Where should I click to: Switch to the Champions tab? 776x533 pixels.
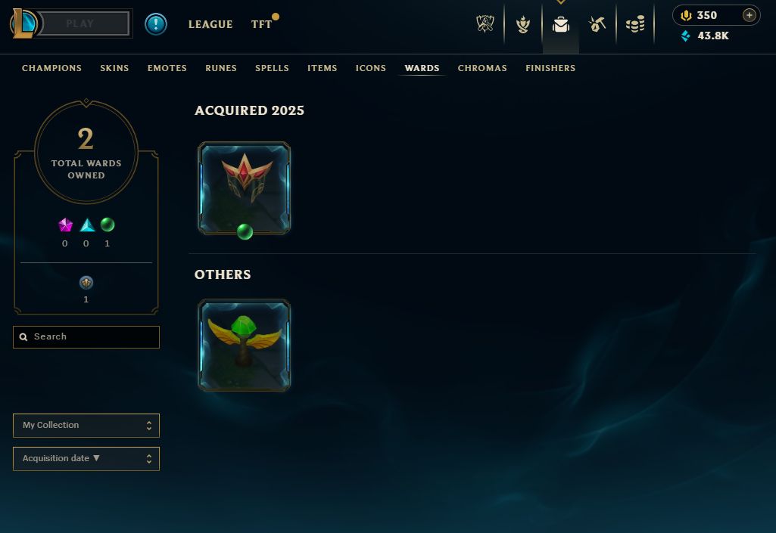tap(51, 68)
